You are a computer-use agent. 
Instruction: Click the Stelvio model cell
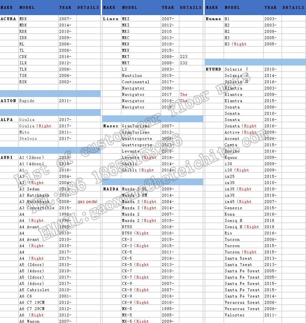pos(38,138)
